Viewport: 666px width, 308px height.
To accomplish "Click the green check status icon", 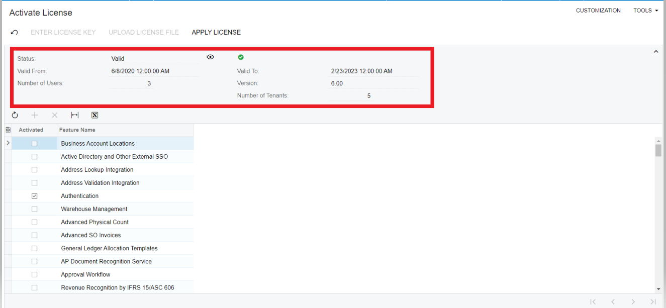I will click(x=241, y=57).
